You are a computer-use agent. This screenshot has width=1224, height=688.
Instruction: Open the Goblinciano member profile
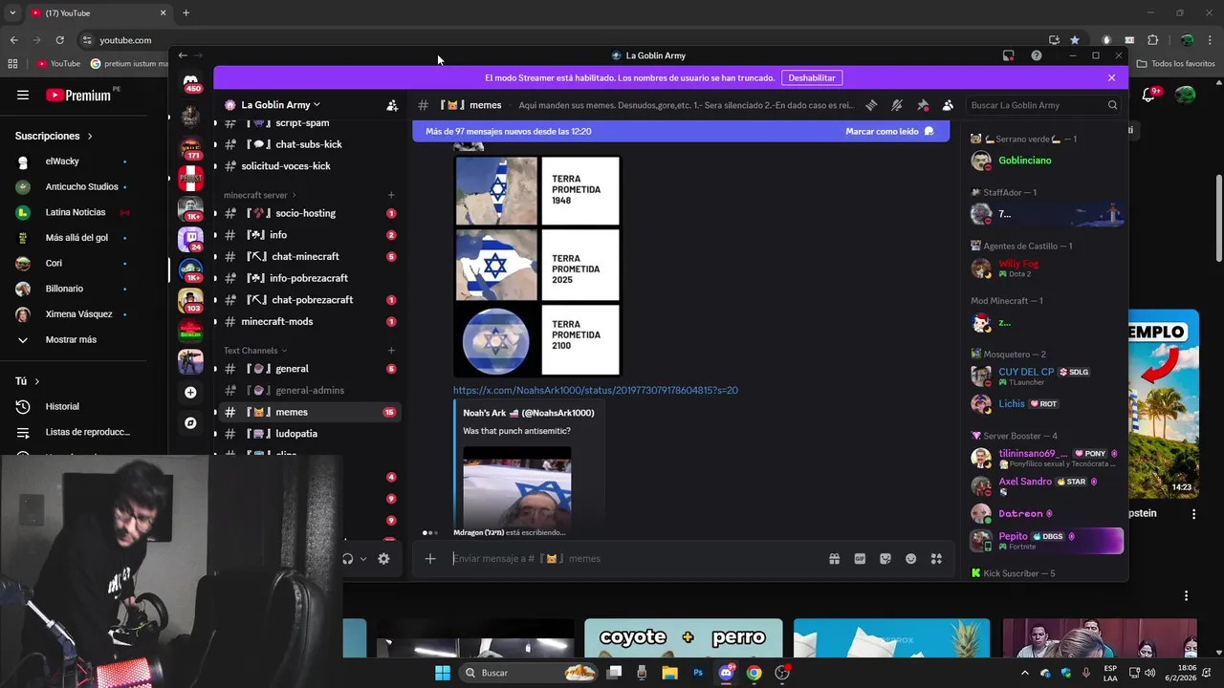(x=1047, y=161)
